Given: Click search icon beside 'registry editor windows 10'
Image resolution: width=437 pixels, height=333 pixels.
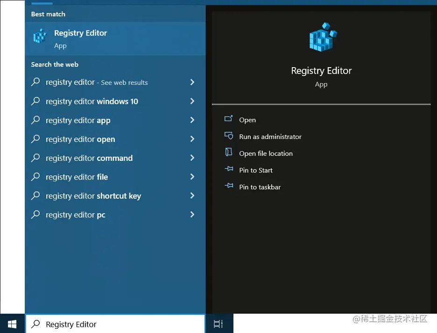Looking at the screenshot, I should tap(35, 101).
